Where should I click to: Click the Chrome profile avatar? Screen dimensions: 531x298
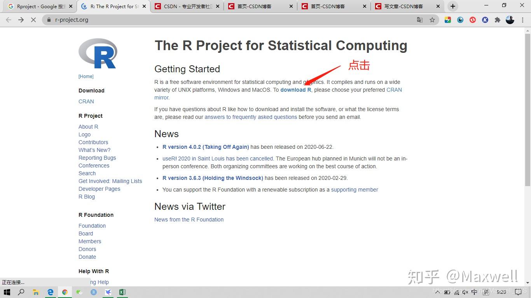[510, 19]
